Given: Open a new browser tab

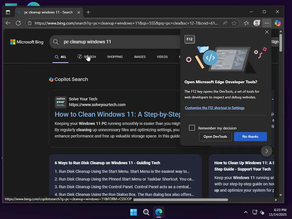Looking at the screenshot, I should [x=88, y=12].
